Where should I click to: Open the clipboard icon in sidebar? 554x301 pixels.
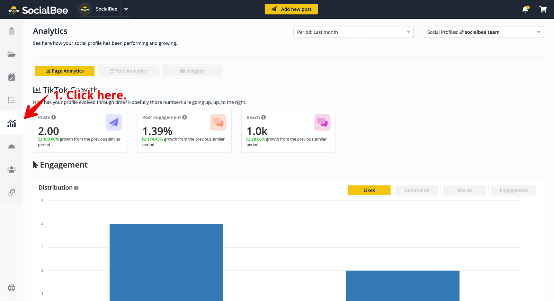pos(11,31)
